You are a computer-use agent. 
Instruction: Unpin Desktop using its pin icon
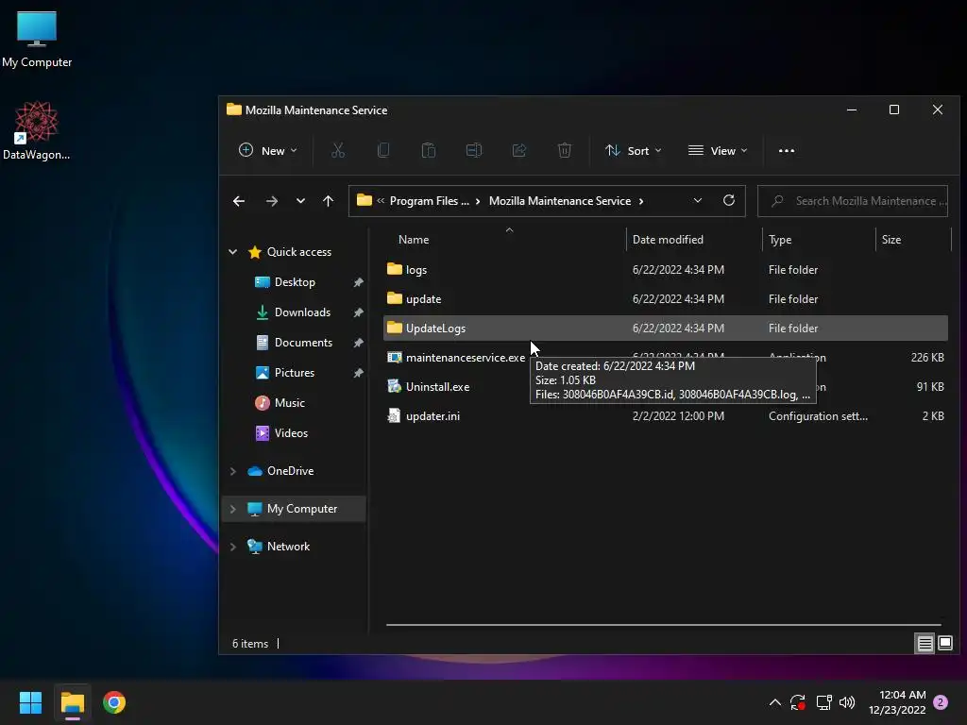358,282
